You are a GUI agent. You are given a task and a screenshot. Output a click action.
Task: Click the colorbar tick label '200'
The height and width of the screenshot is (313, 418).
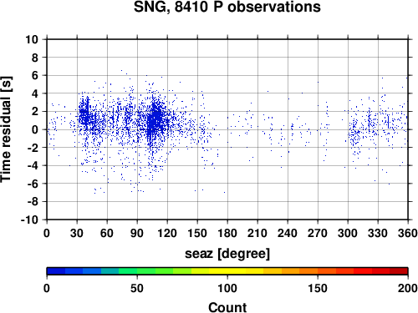click(x=408, y=288)
